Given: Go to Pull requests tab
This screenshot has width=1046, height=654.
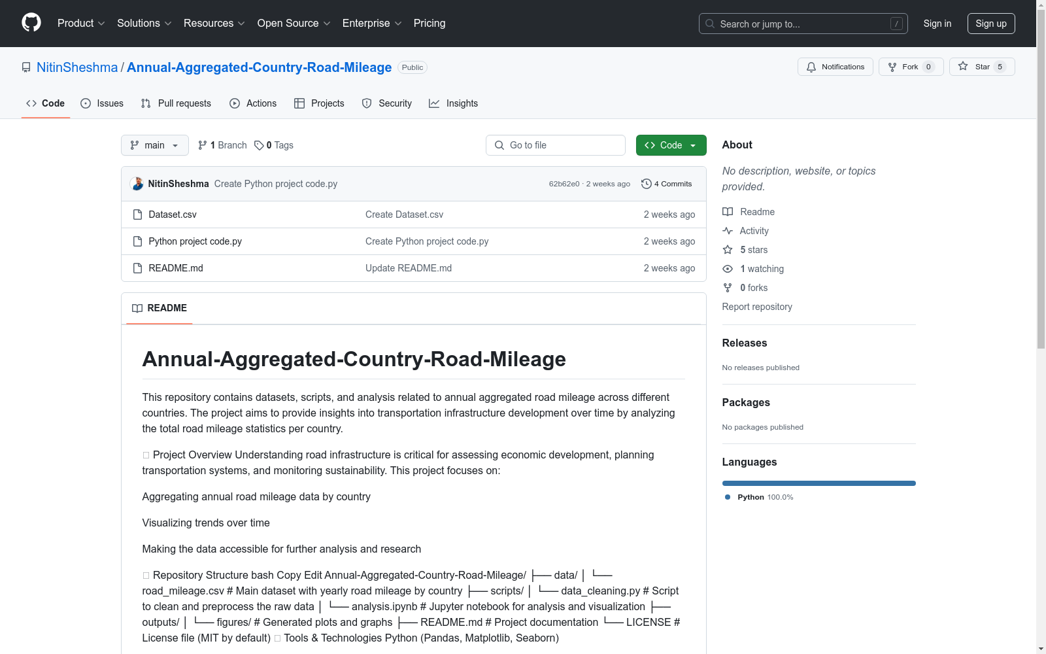Looking at the screenshot, I should pyautogui.click(x=176, y=103).
